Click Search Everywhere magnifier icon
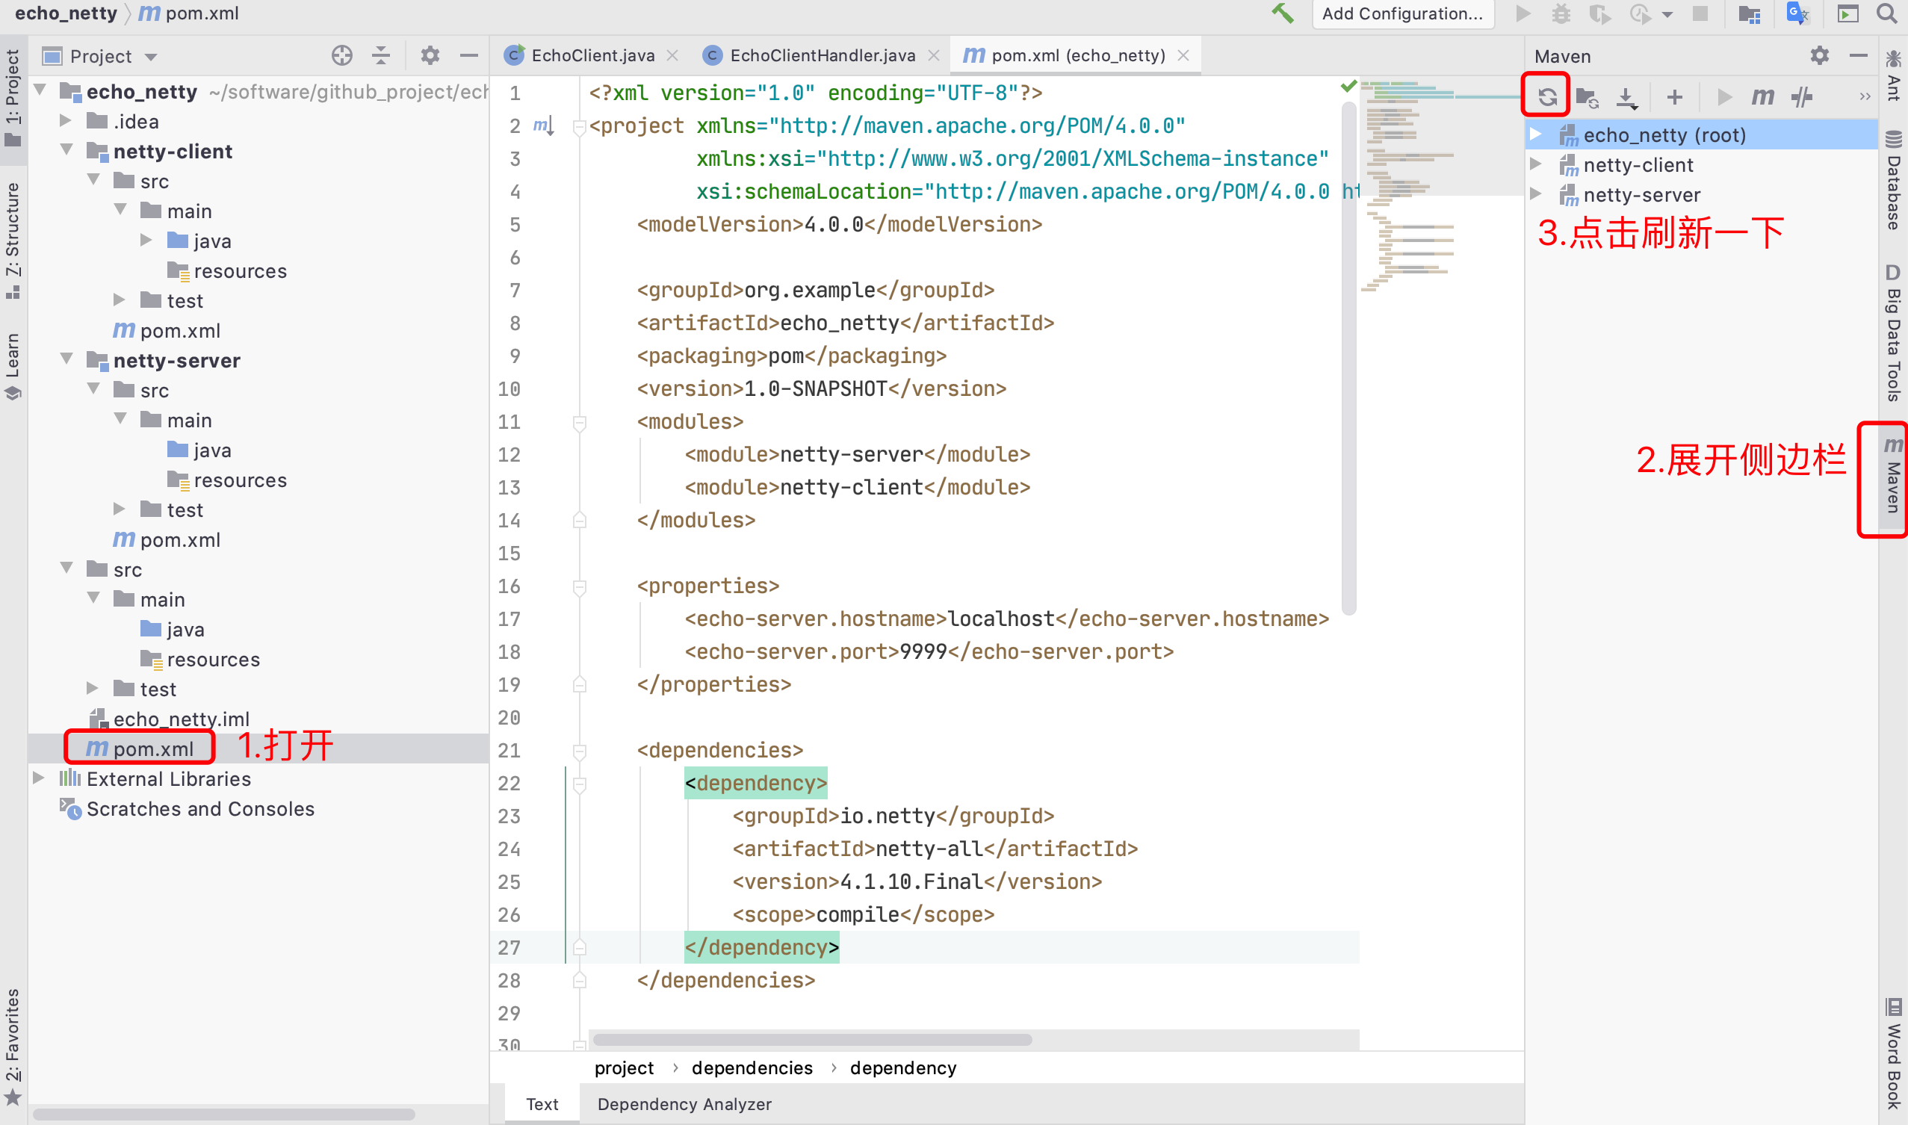This screenshot has height=1125, width=1908. pos(1887,13)
